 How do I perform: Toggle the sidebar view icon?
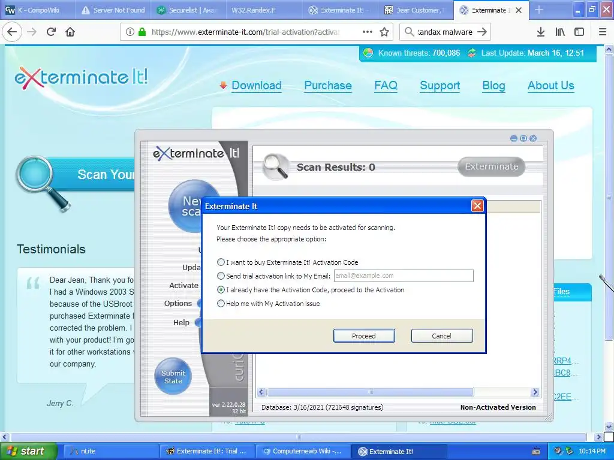pos(579,32)
